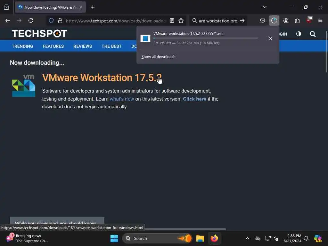
Task: Click the browser search box
Action: (217, 21)
